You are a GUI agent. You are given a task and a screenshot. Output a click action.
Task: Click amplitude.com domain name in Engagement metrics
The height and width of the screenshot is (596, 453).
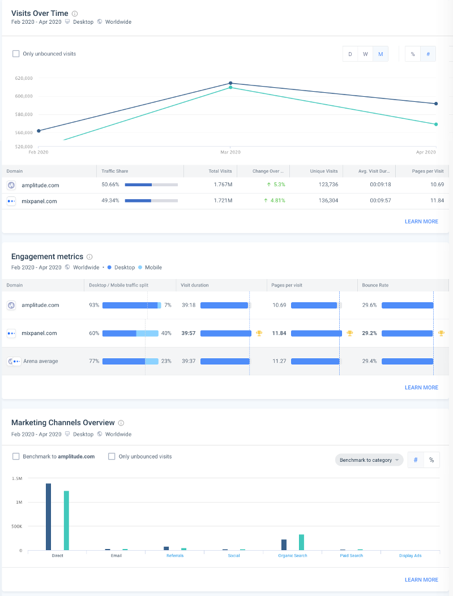click(40, 305)
